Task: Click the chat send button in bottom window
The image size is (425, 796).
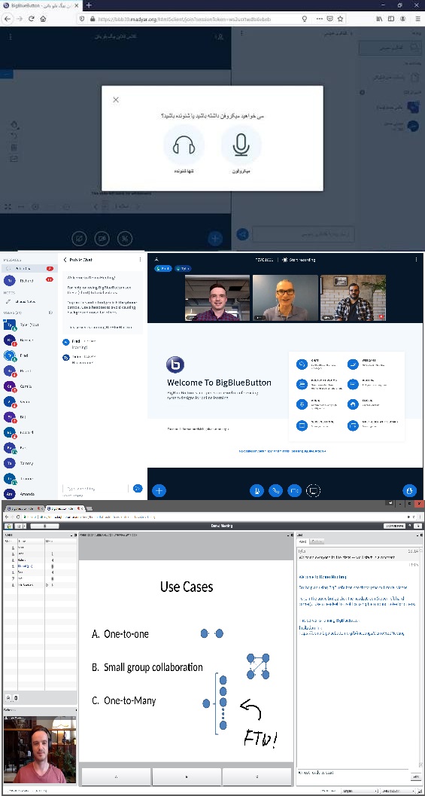Action: pos(415,777)
